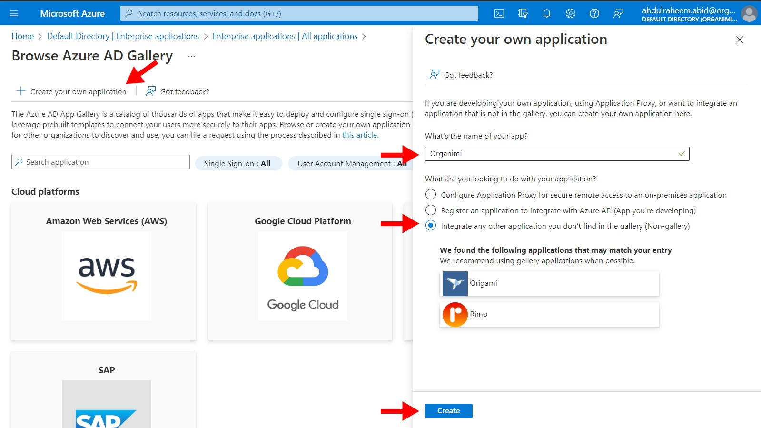Click the panel's Got feedback icon
This screenshot has height=428, width=761.
(435, 74)
